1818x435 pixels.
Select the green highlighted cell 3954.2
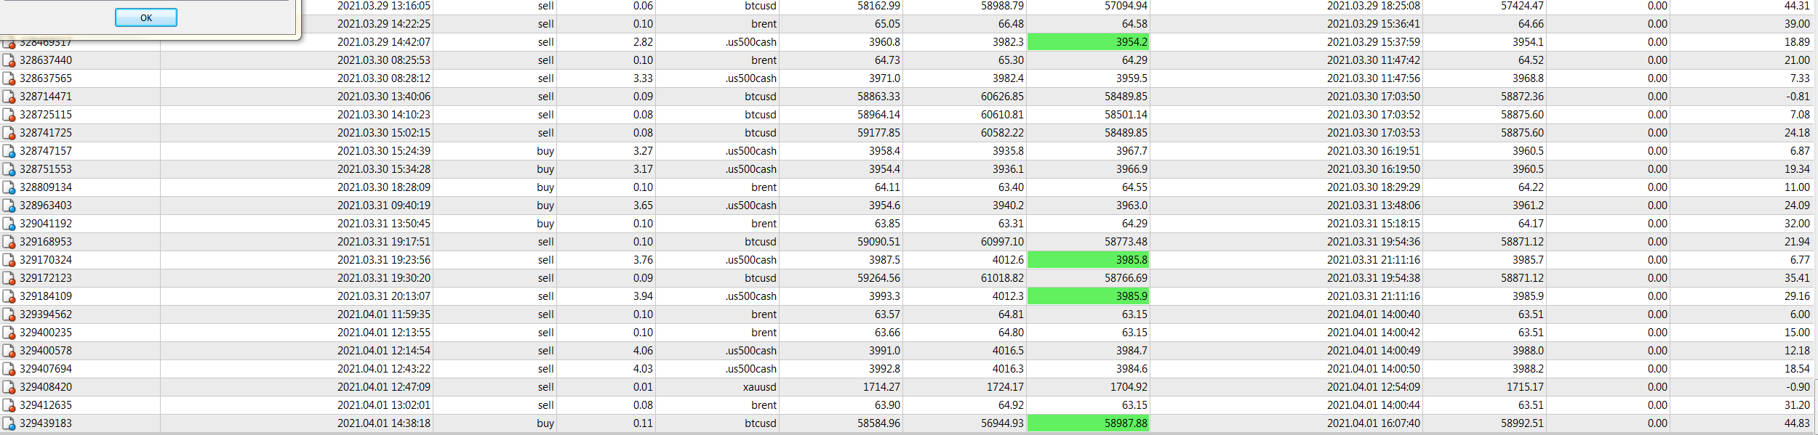pyautogui.click(x=1088, y=42)
